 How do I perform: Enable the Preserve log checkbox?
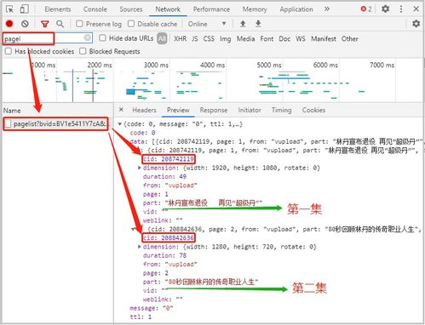click(x=79, y=24)
